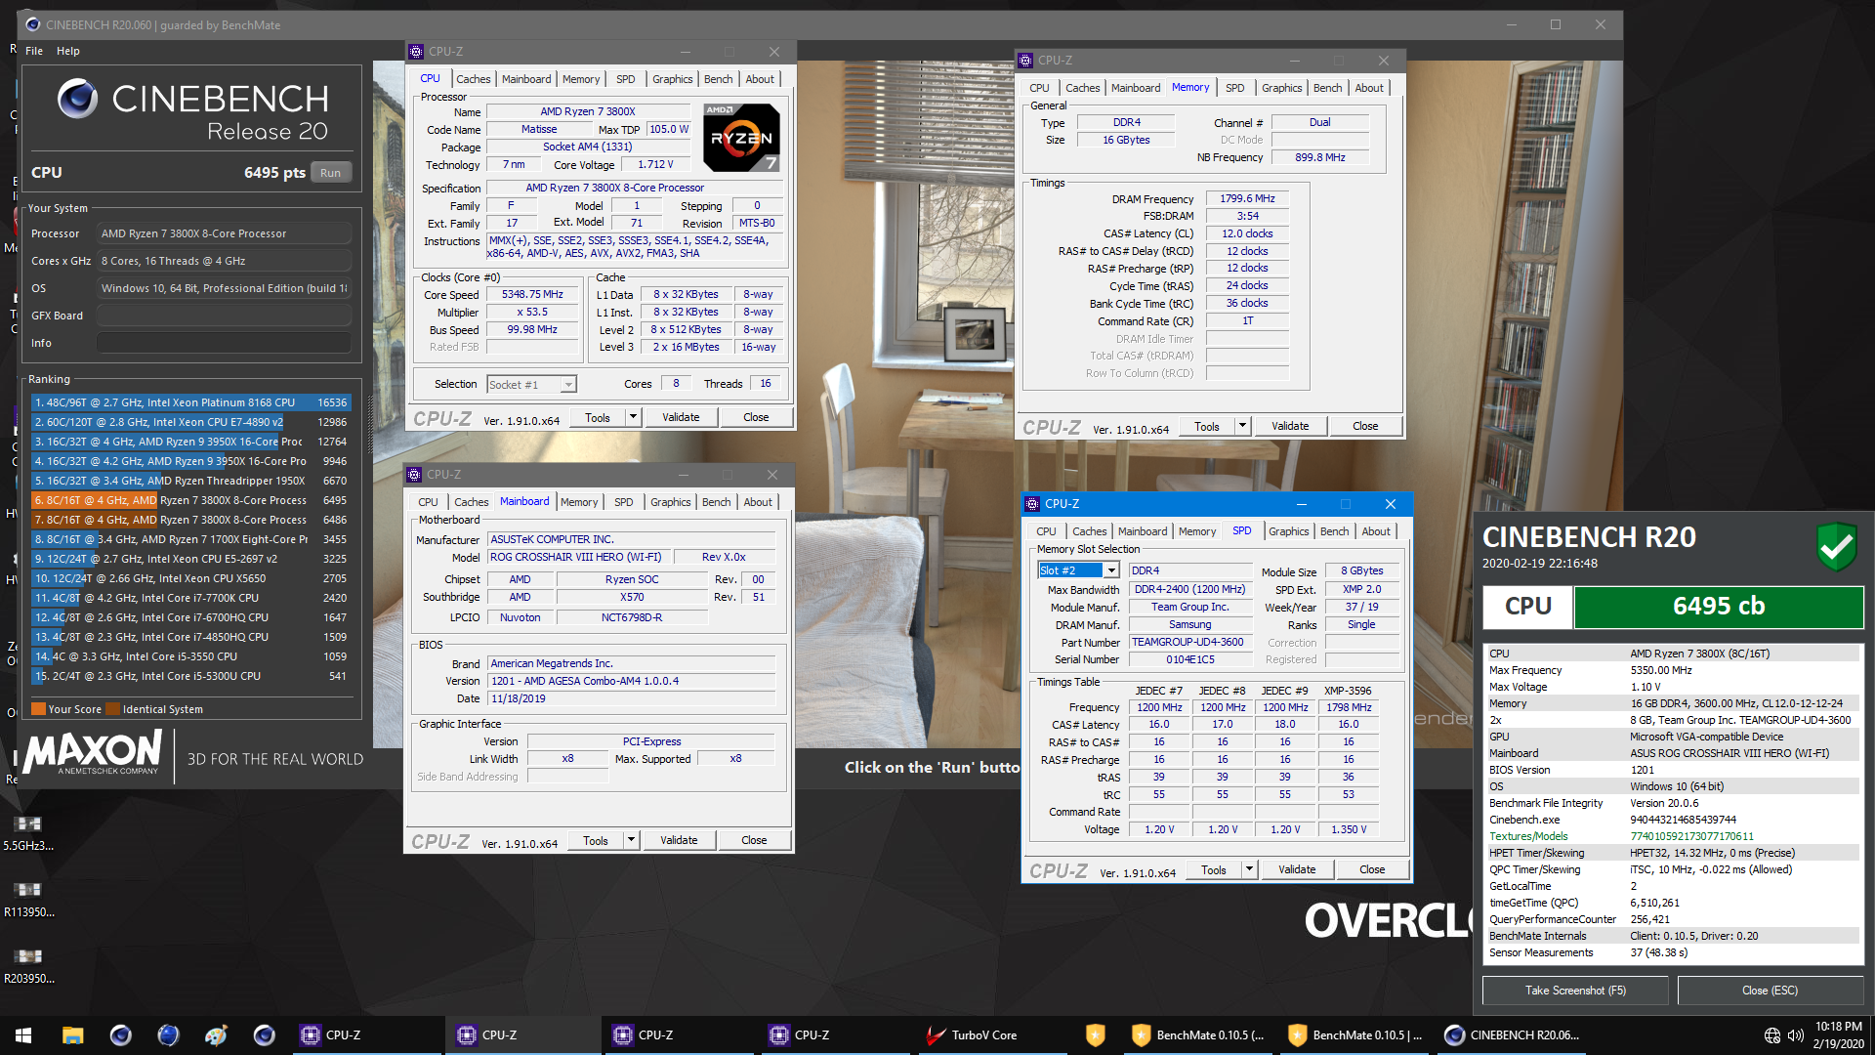Viewport: 1875px width, 1055px height.
Task: Click the volume tray icon
Action: [x=1795, y=1035]
